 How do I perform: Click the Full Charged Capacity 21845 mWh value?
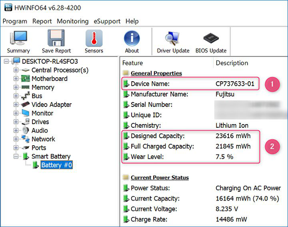point(233,146)
